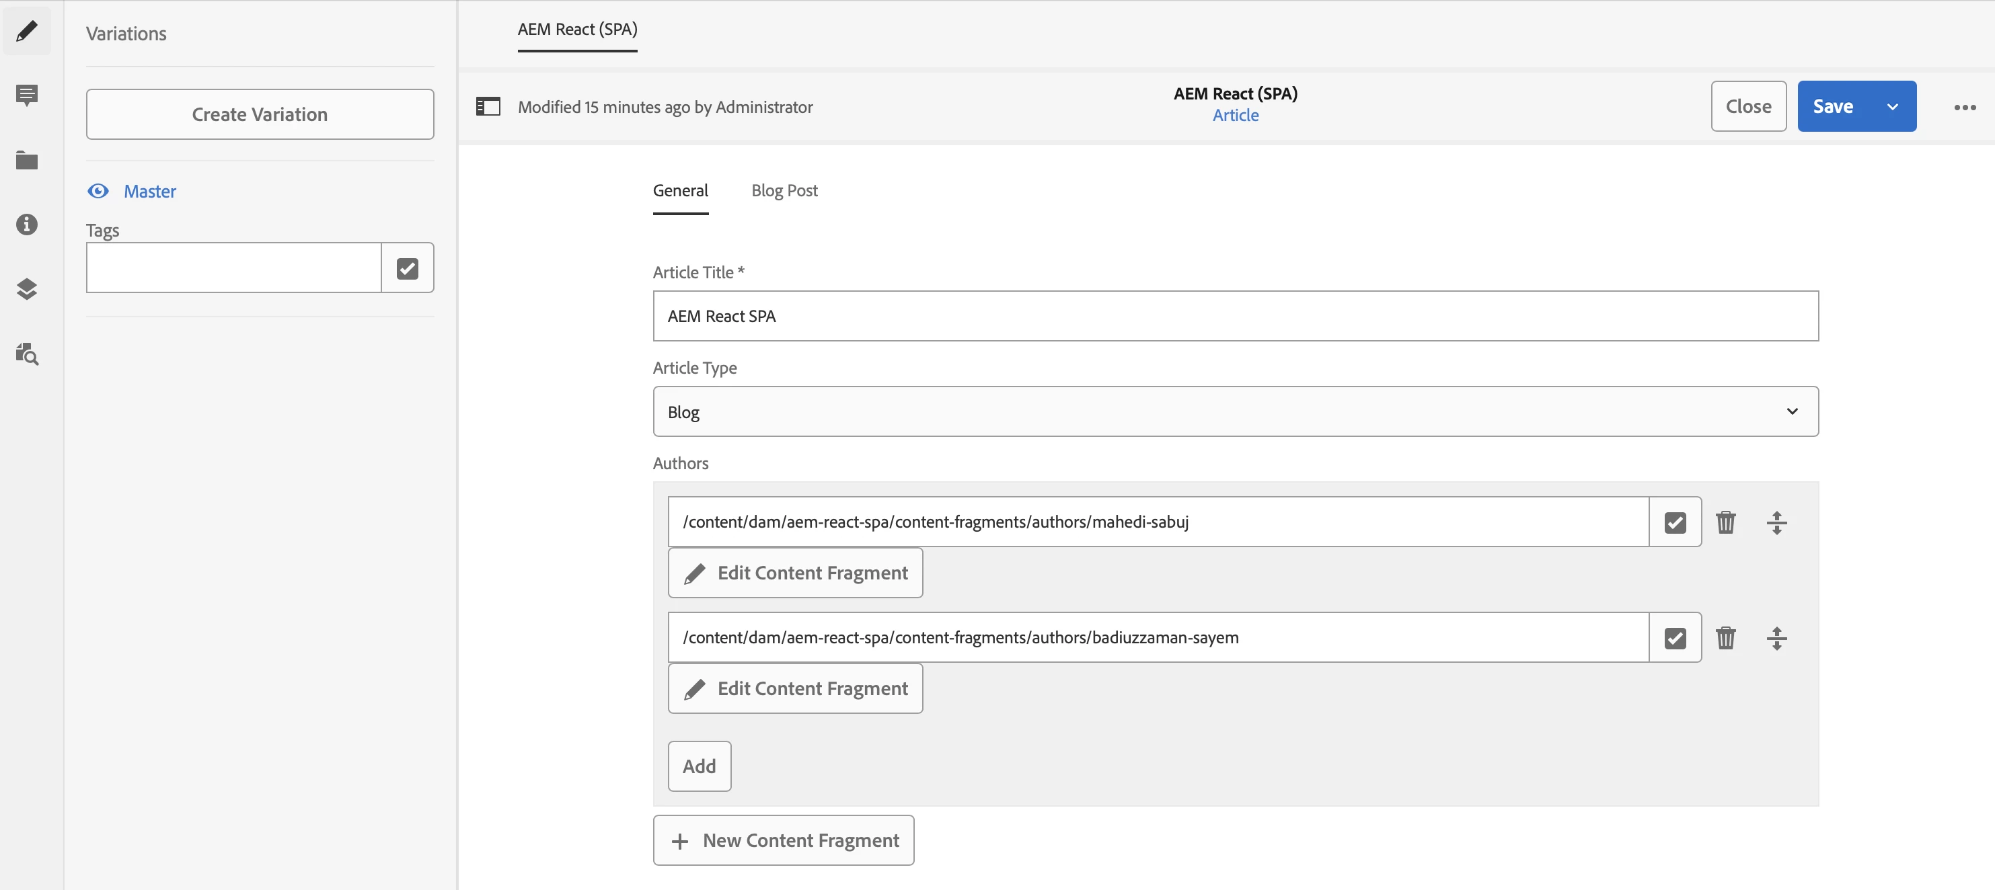The image size is (1995, 890).
Task: Toggle the side panel icon
Action: pos(488,107)
